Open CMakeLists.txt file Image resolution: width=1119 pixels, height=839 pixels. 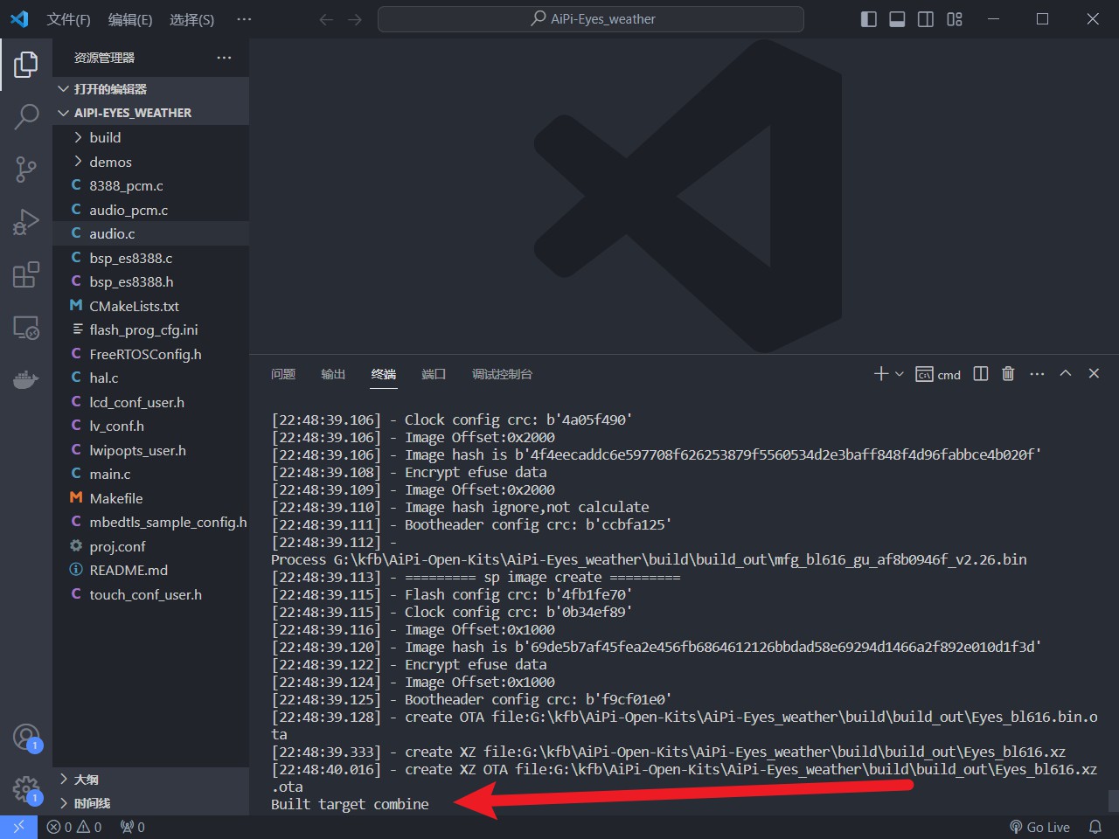click(150, 306)
